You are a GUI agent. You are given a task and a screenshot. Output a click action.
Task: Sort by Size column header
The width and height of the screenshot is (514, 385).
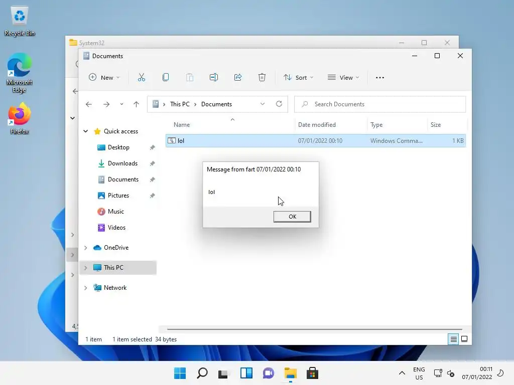[x=436, y=125]
